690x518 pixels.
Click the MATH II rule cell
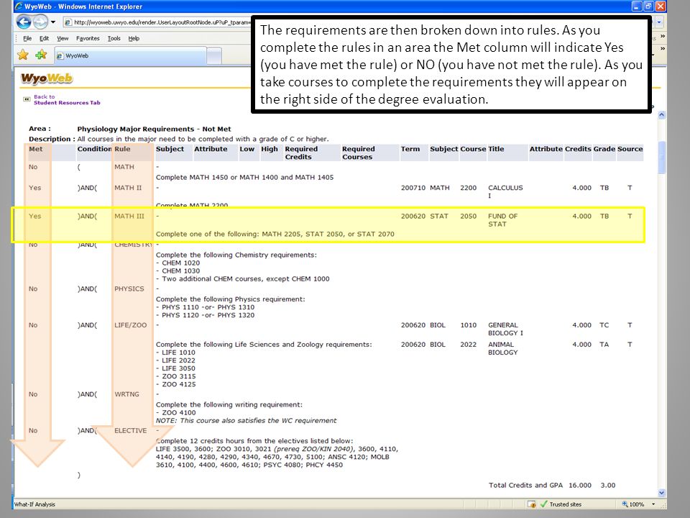pyautogui.click(x=128, y=188)
